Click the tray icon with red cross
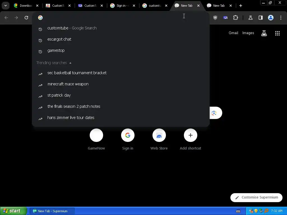Screen dimensions: 287x215 coord(251,211)
